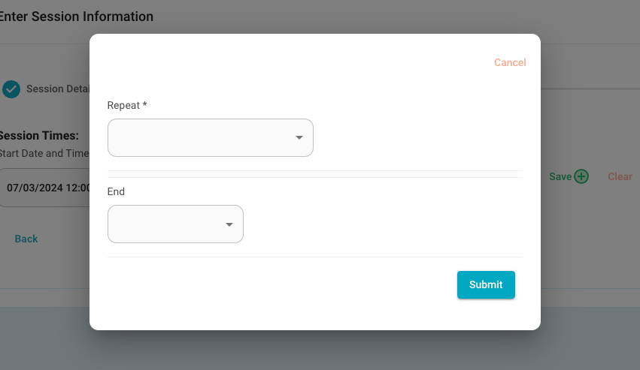640x370 pixels.
Task: Click the Session Times heading
Action: 39,135
